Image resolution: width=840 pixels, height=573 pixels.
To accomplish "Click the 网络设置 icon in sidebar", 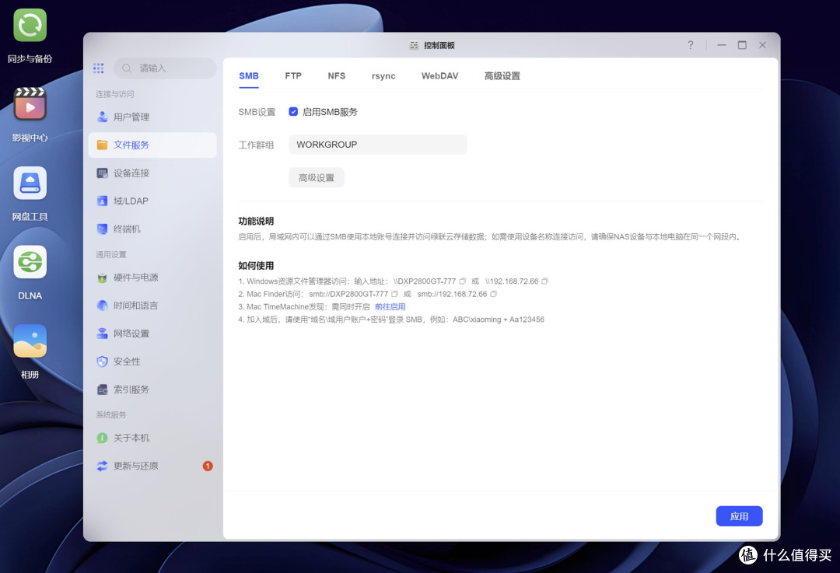I will tap(103, 333).
